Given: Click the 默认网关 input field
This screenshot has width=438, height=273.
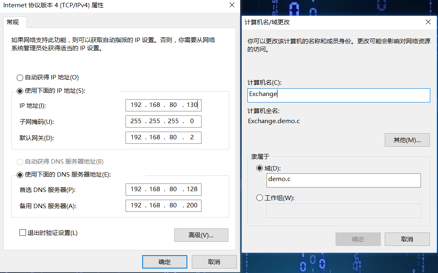Looking at the screenshot, I should 163,138.
